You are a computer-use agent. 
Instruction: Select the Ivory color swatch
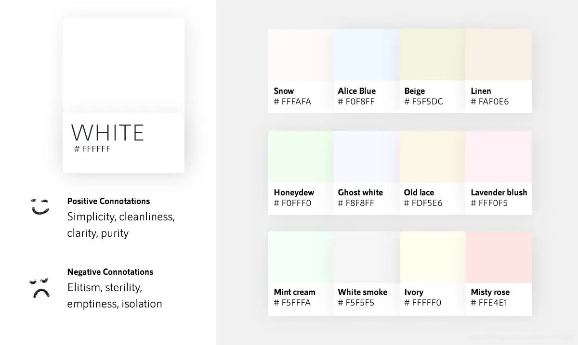(x=433, y=257)
